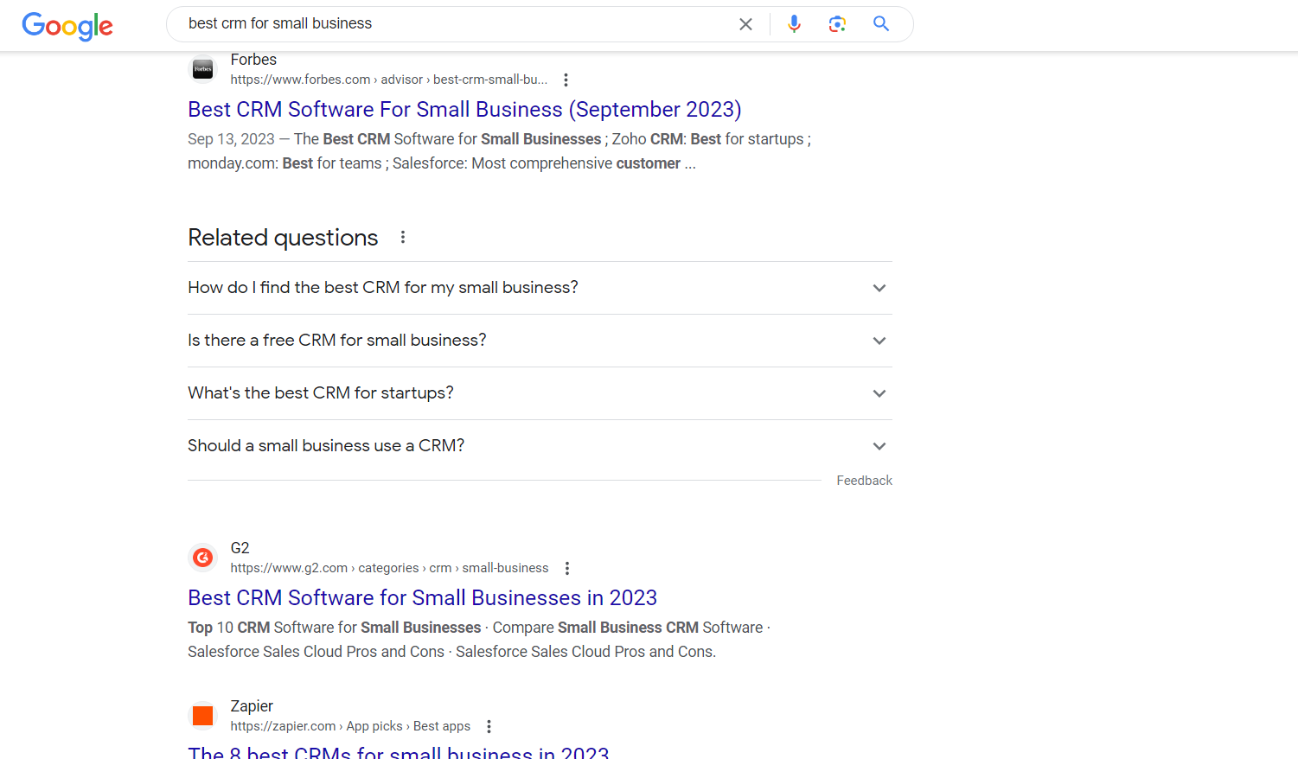Open more options for Forbes result

[x=566, y=80]
